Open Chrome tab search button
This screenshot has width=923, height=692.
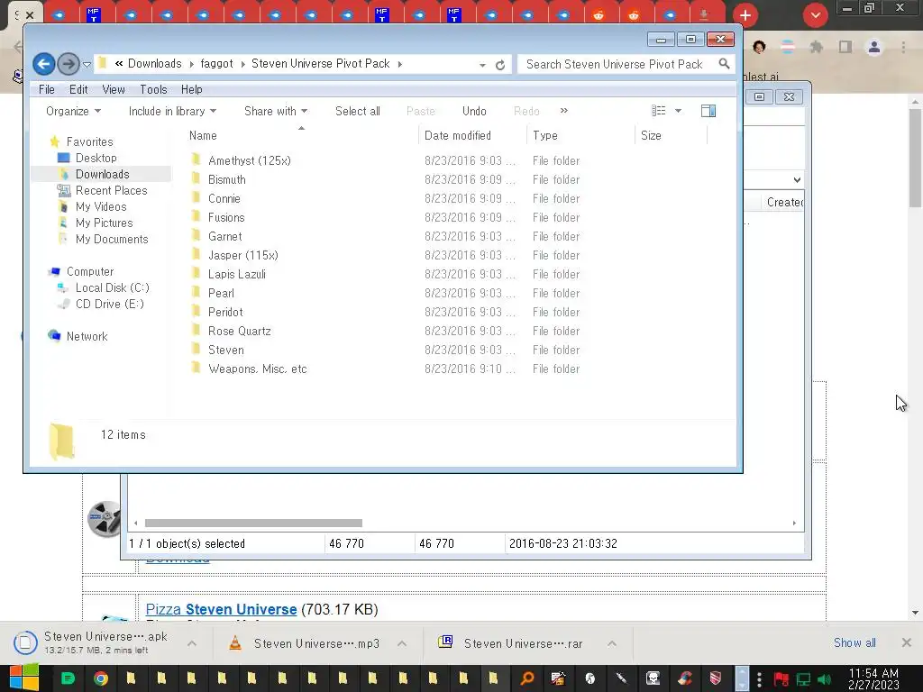815,15
